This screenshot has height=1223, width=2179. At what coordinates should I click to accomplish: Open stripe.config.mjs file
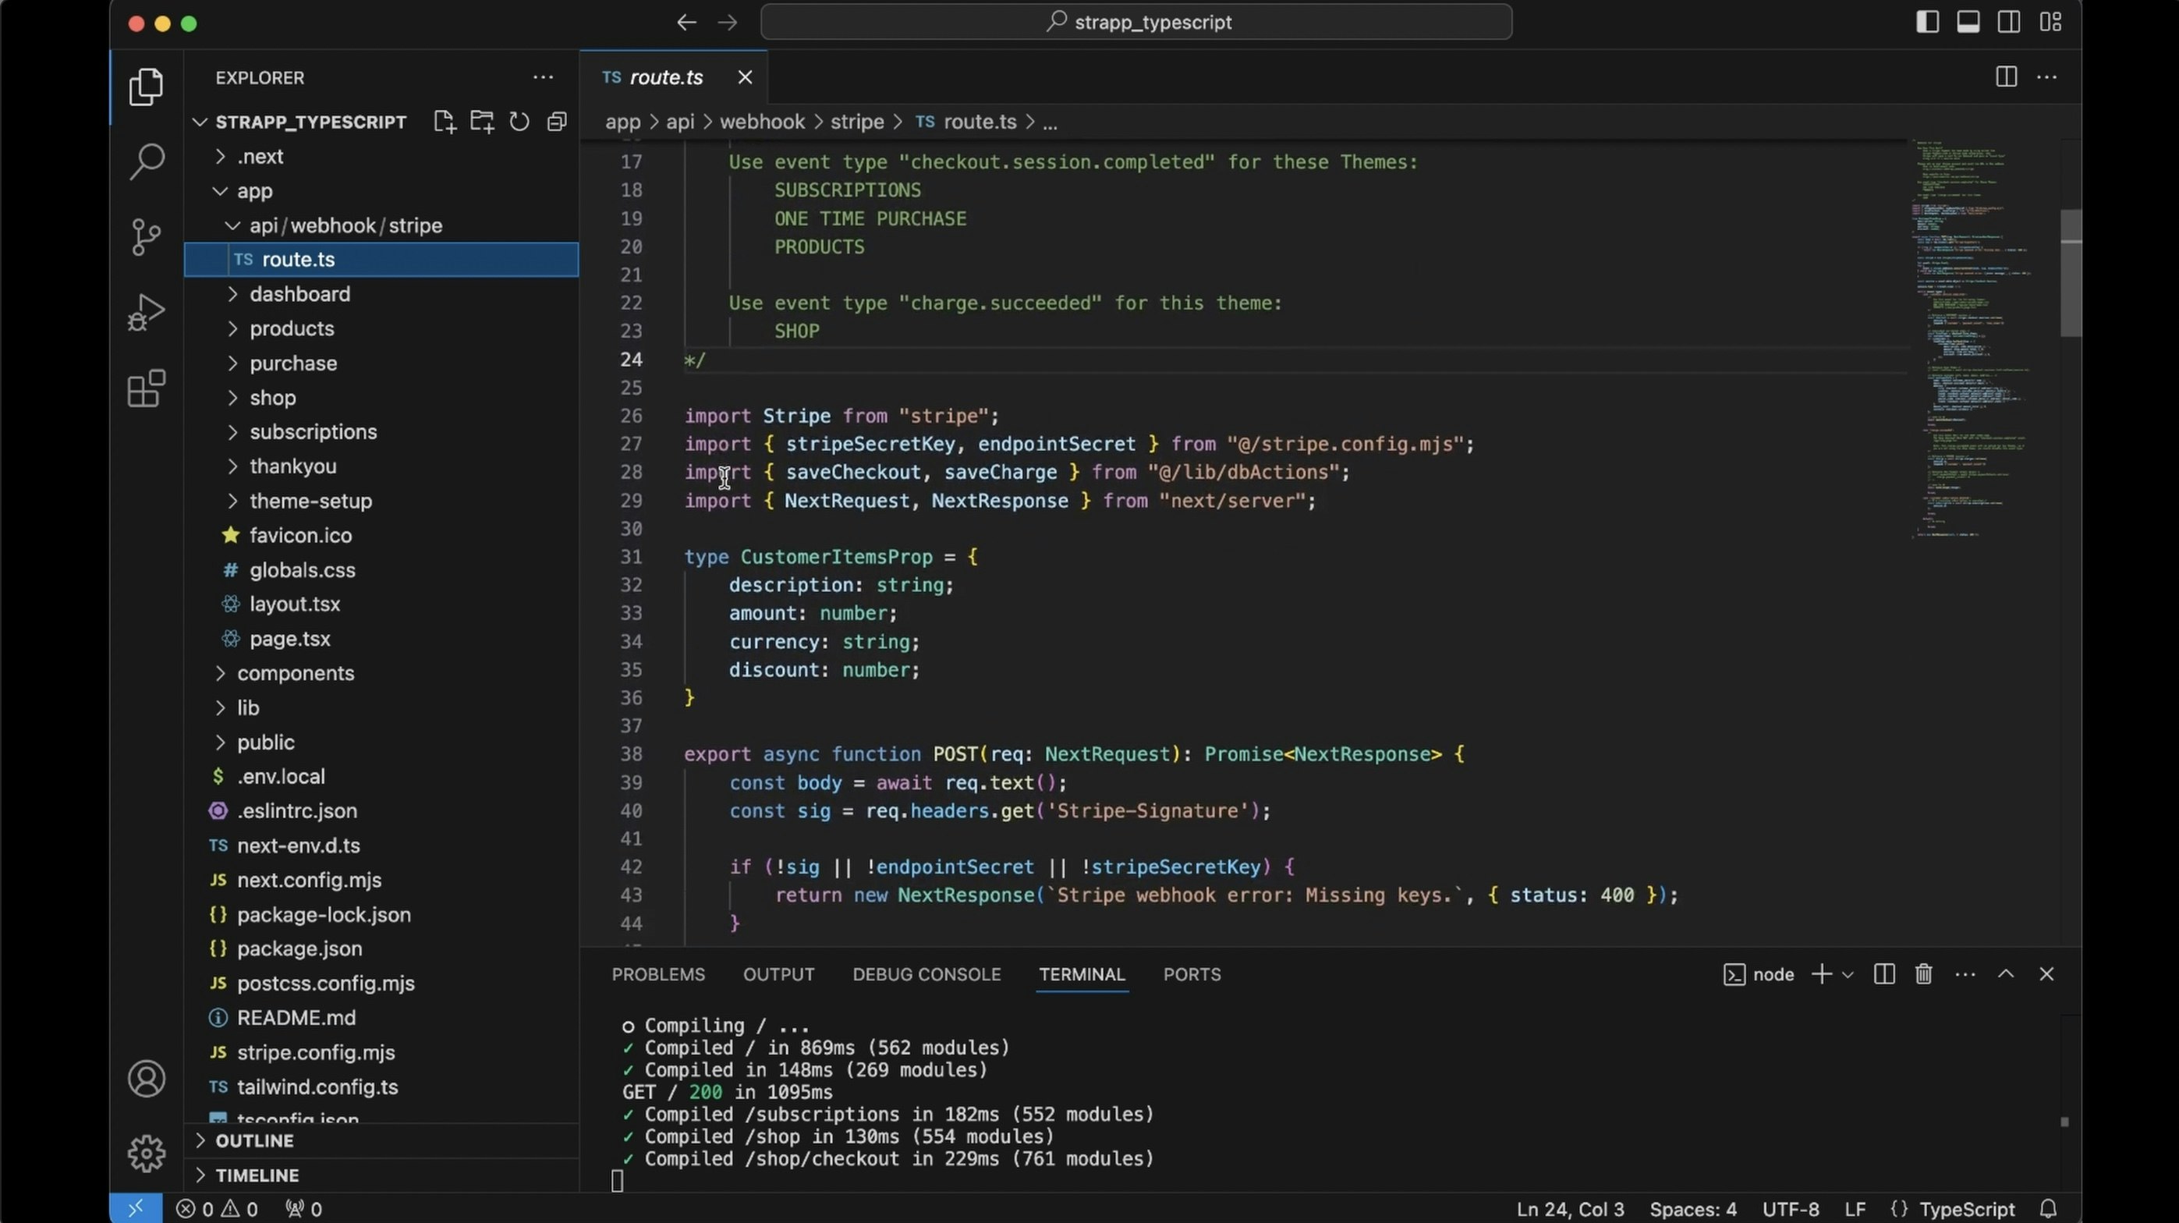316,1052
